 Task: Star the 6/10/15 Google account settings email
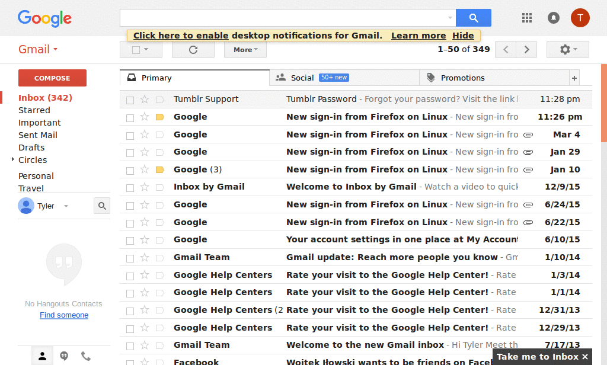145,240
